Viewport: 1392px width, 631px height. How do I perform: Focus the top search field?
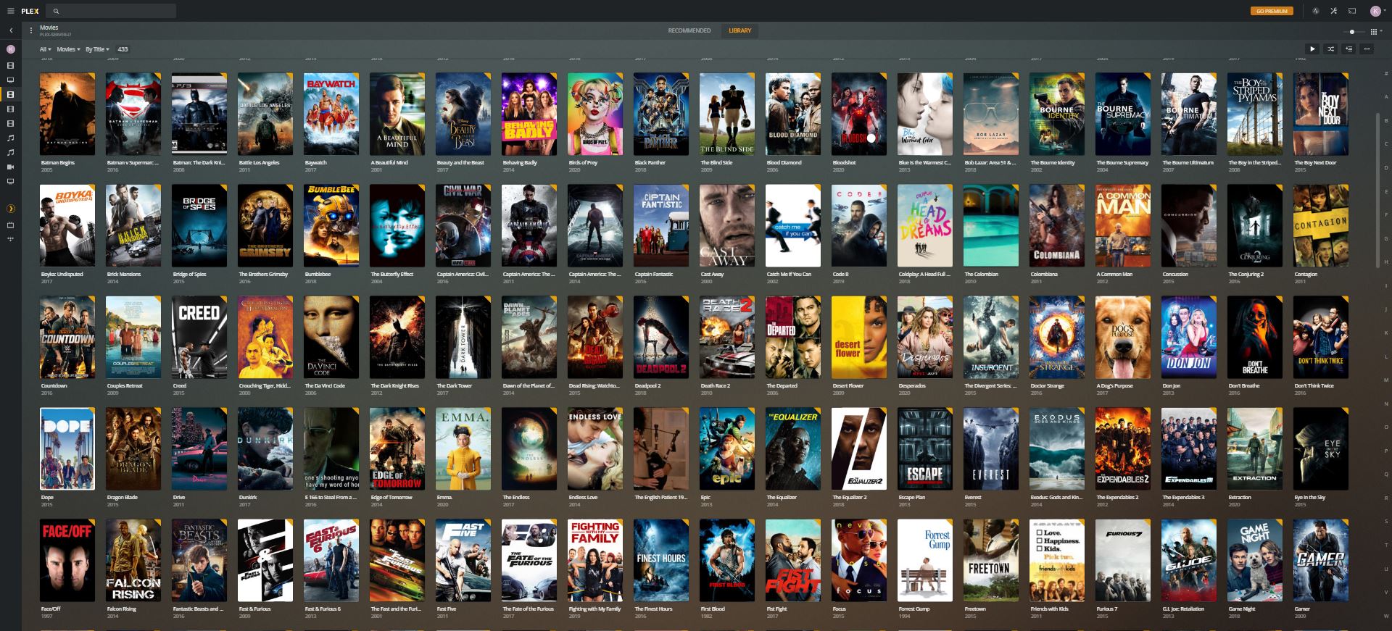[x=111, y=11]
